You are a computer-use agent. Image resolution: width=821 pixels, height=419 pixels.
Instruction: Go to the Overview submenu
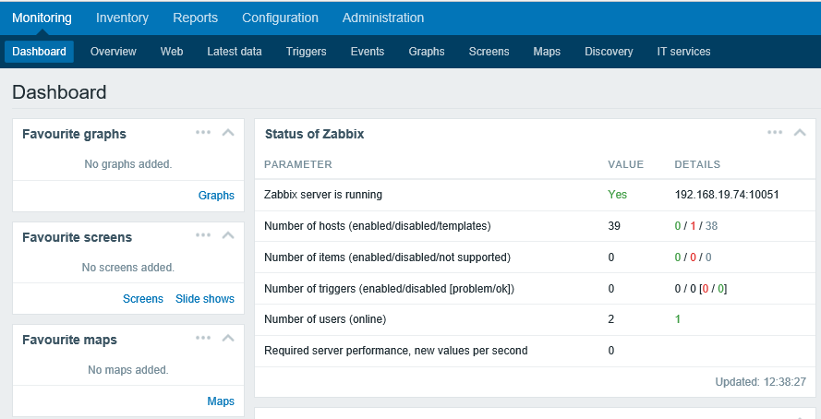pyautogui.click(x=113, y=52)
